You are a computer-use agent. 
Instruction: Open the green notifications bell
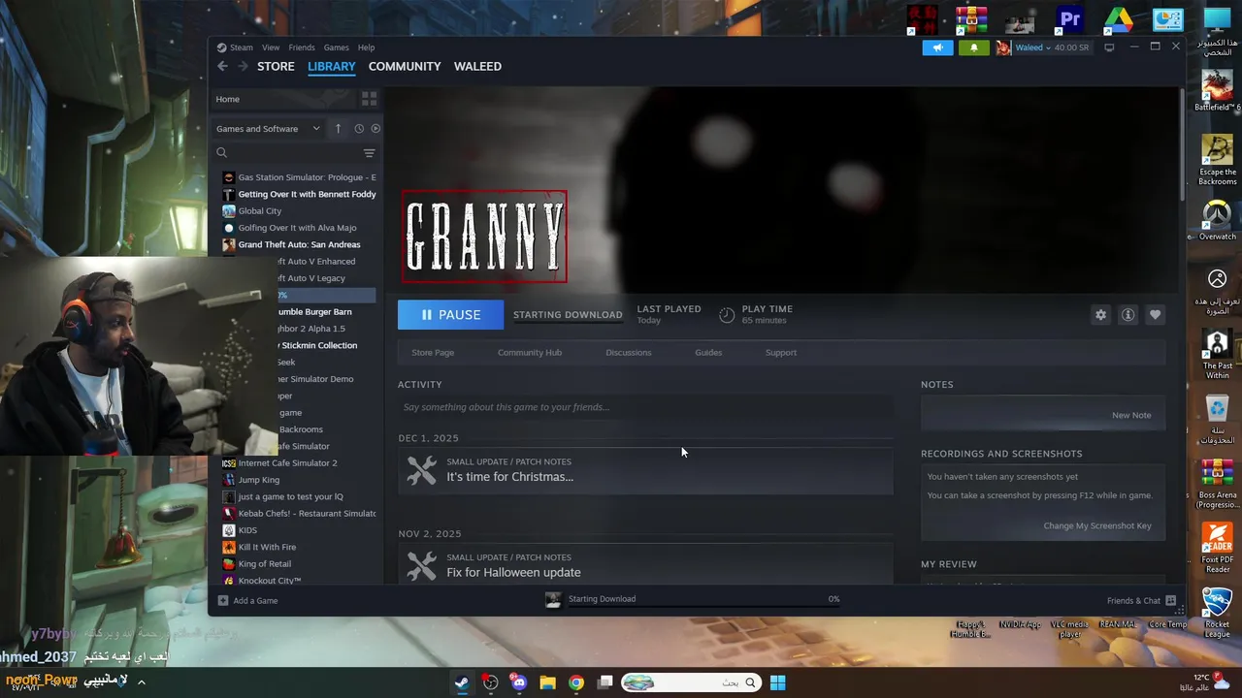click(x=973, y=48)
